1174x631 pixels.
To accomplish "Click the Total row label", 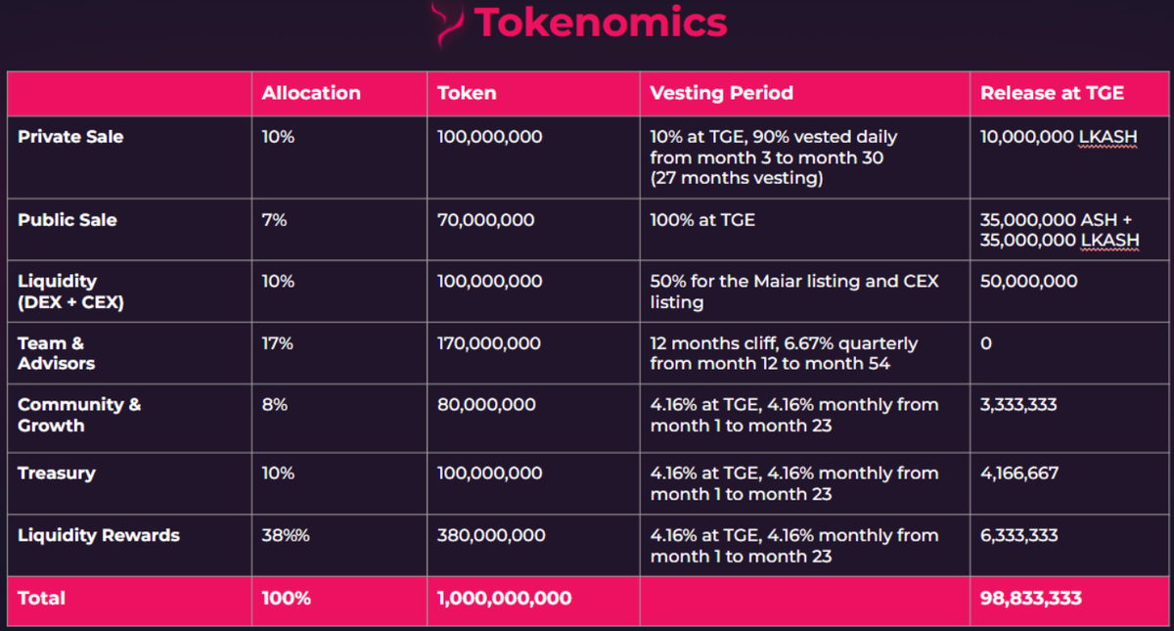I will point(41,597).
